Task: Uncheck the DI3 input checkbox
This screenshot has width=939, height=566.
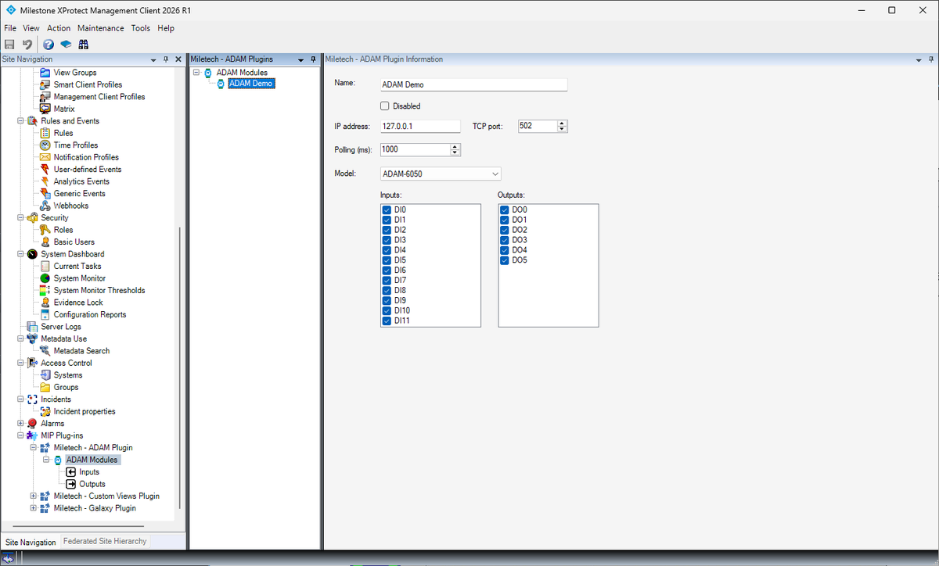Action: pos(387,240)
